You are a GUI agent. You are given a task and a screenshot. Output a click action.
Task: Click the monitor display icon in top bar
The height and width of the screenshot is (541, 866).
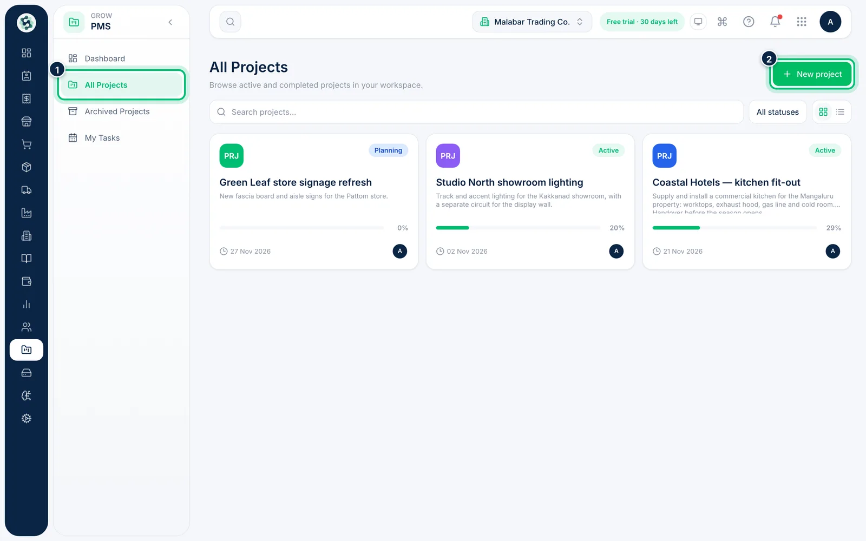pyautogui.click(x=698, y=22)
